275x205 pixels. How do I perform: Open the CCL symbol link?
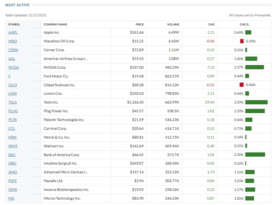point(12,129)
